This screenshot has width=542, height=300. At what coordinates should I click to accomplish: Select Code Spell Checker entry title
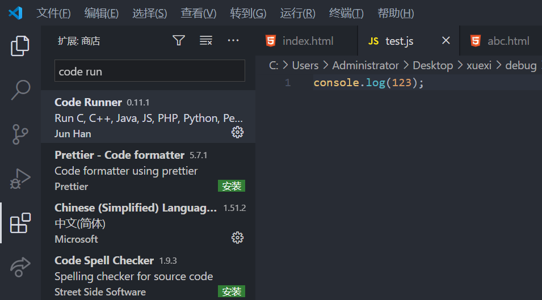coord(104,260)
